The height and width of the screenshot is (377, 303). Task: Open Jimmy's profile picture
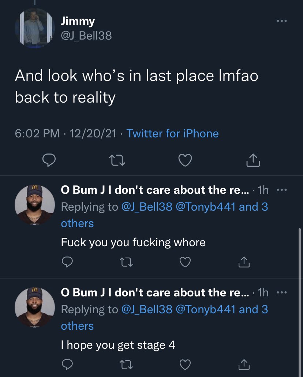pyautogui.click(x=35, y=28)
